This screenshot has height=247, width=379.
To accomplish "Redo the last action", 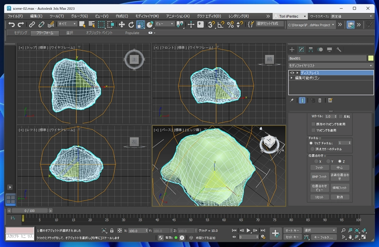I will coord(21,25).
